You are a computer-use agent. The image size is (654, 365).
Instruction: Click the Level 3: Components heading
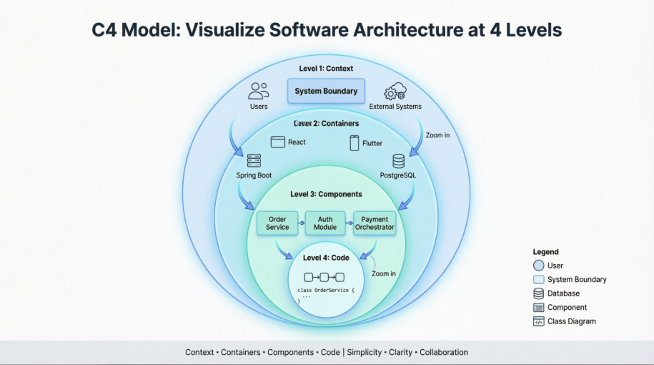pyautogui.click(x=326, y=194)
